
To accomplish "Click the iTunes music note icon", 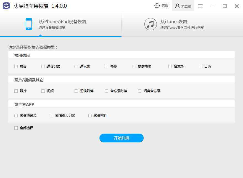I will (150, 24).
